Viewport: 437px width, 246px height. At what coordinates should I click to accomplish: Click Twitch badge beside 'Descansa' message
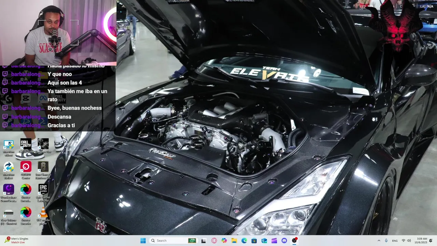tap(5, 117)
